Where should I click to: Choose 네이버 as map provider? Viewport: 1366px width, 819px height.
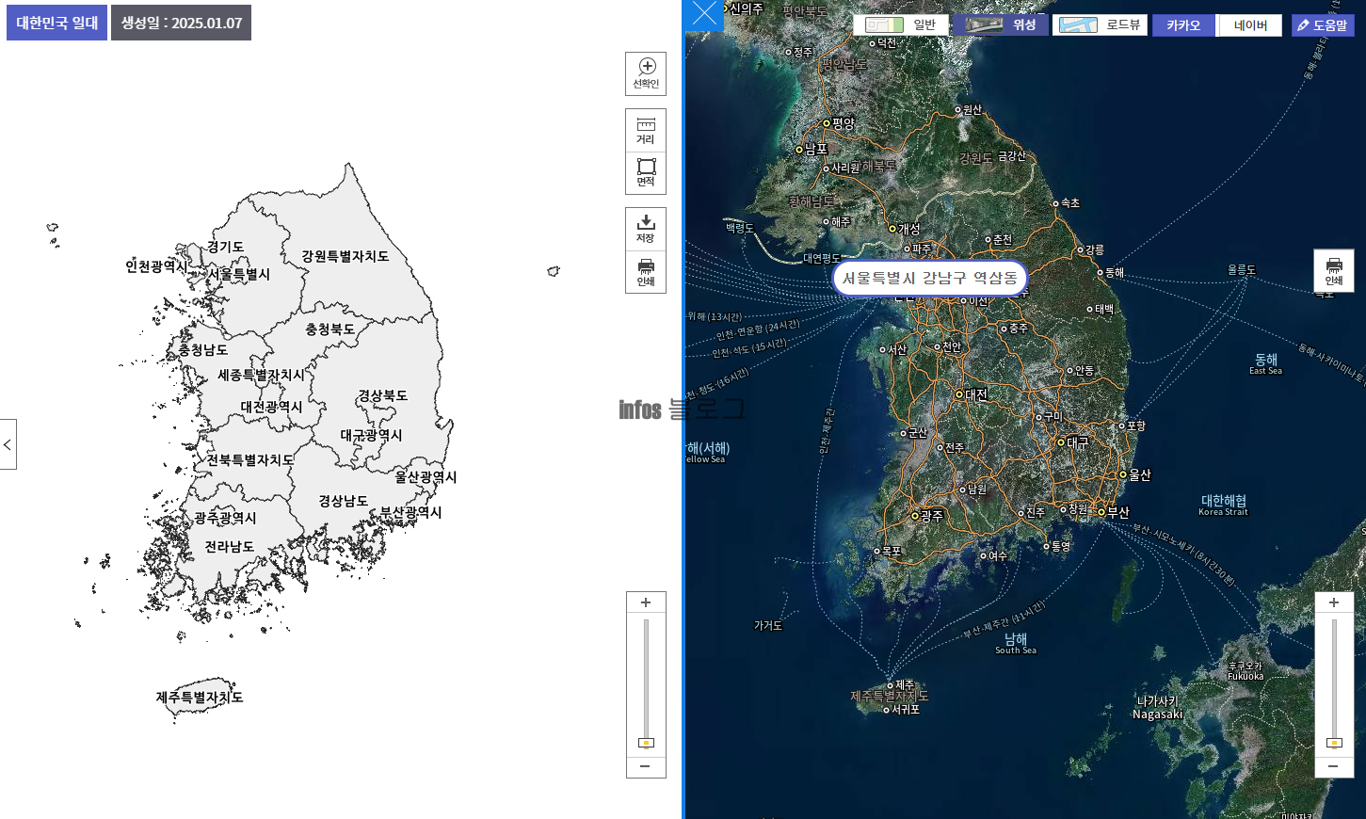[1250, 25]
